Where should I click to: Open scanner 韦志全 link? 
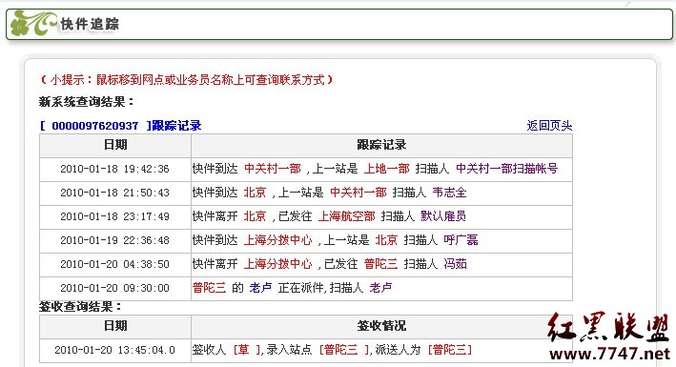450,193
